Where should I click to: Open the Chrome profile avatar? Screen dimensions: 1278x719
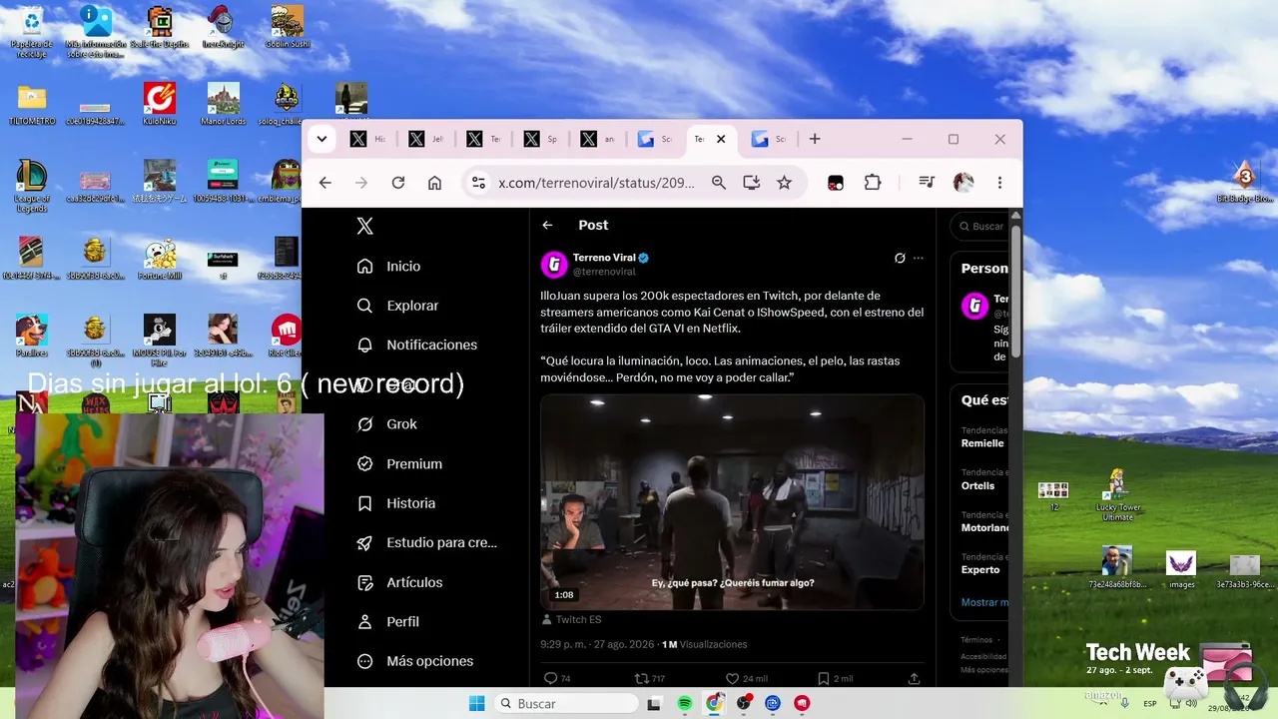963,183
